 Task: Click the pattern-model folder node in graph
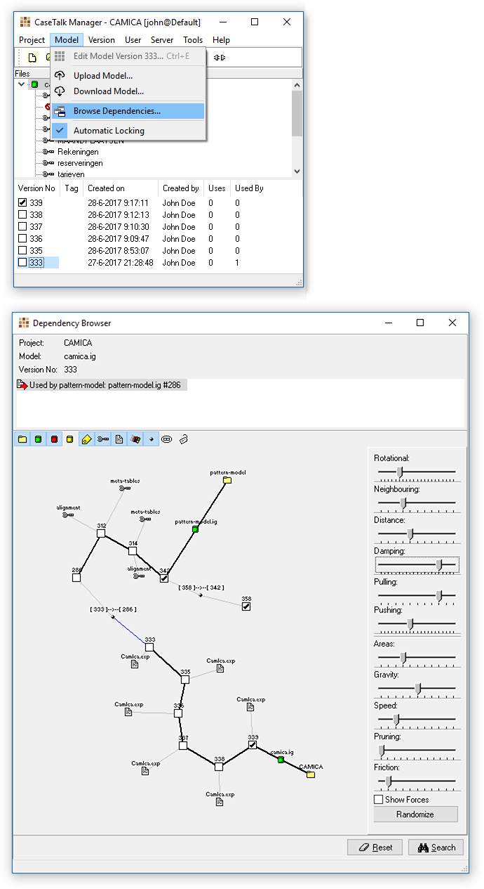(227, 480)
